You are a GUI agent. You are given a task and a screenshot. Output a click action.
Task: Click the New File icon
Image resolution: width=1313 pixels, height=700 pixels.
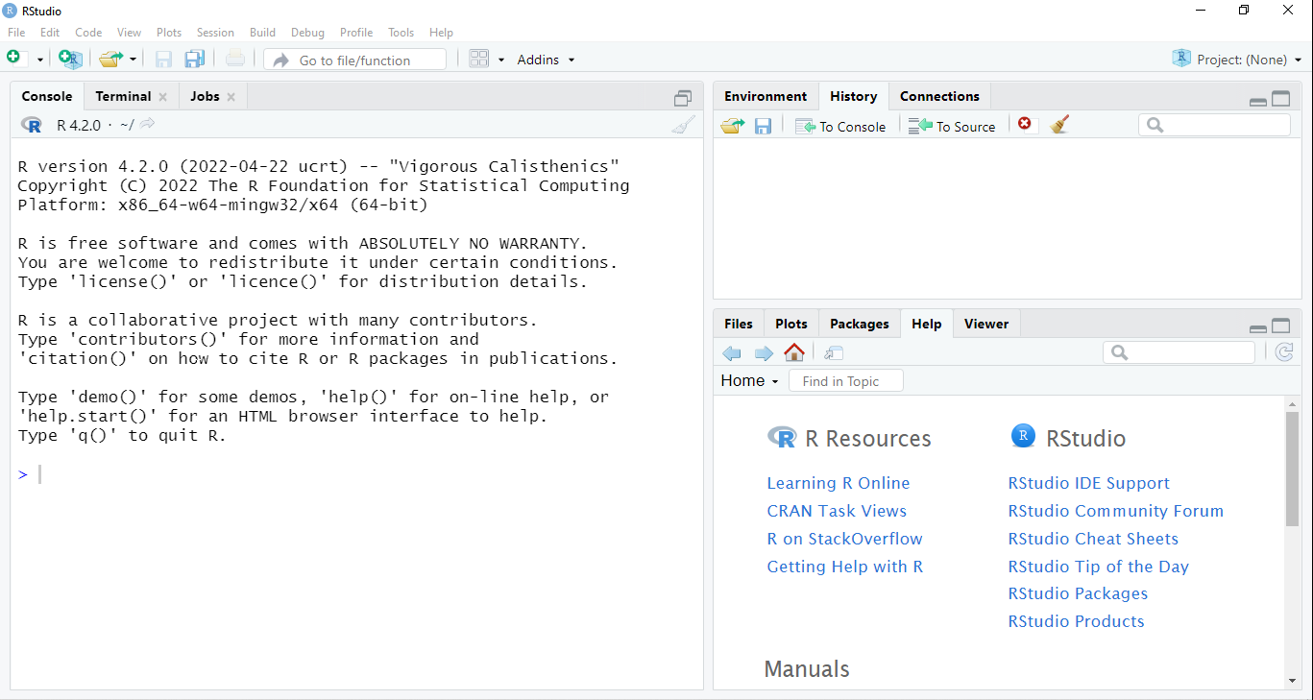pos(13,59)
